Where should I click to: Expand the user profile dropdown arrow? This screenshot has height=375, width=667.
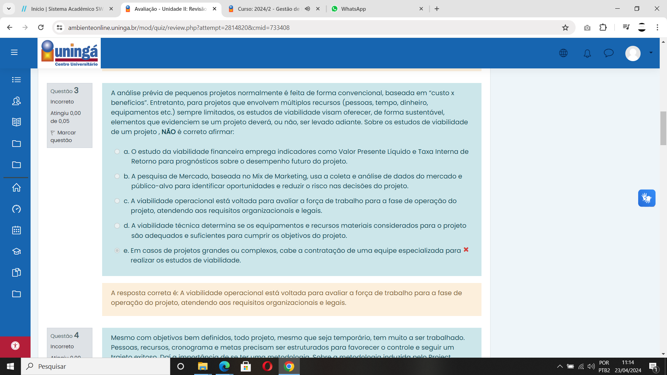(x=651, y=53)
